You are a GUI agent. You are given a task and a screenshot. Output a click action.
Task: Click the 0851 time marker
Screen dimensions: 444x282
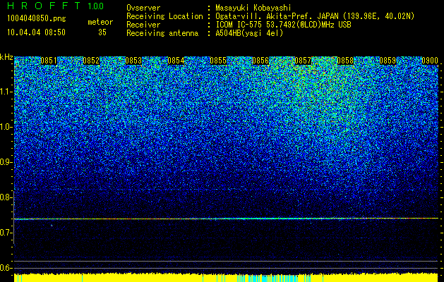tap(49, 61)
